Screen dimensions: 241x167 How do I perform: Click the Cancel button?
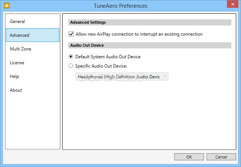pyautogui.click(x=221, y=157)
